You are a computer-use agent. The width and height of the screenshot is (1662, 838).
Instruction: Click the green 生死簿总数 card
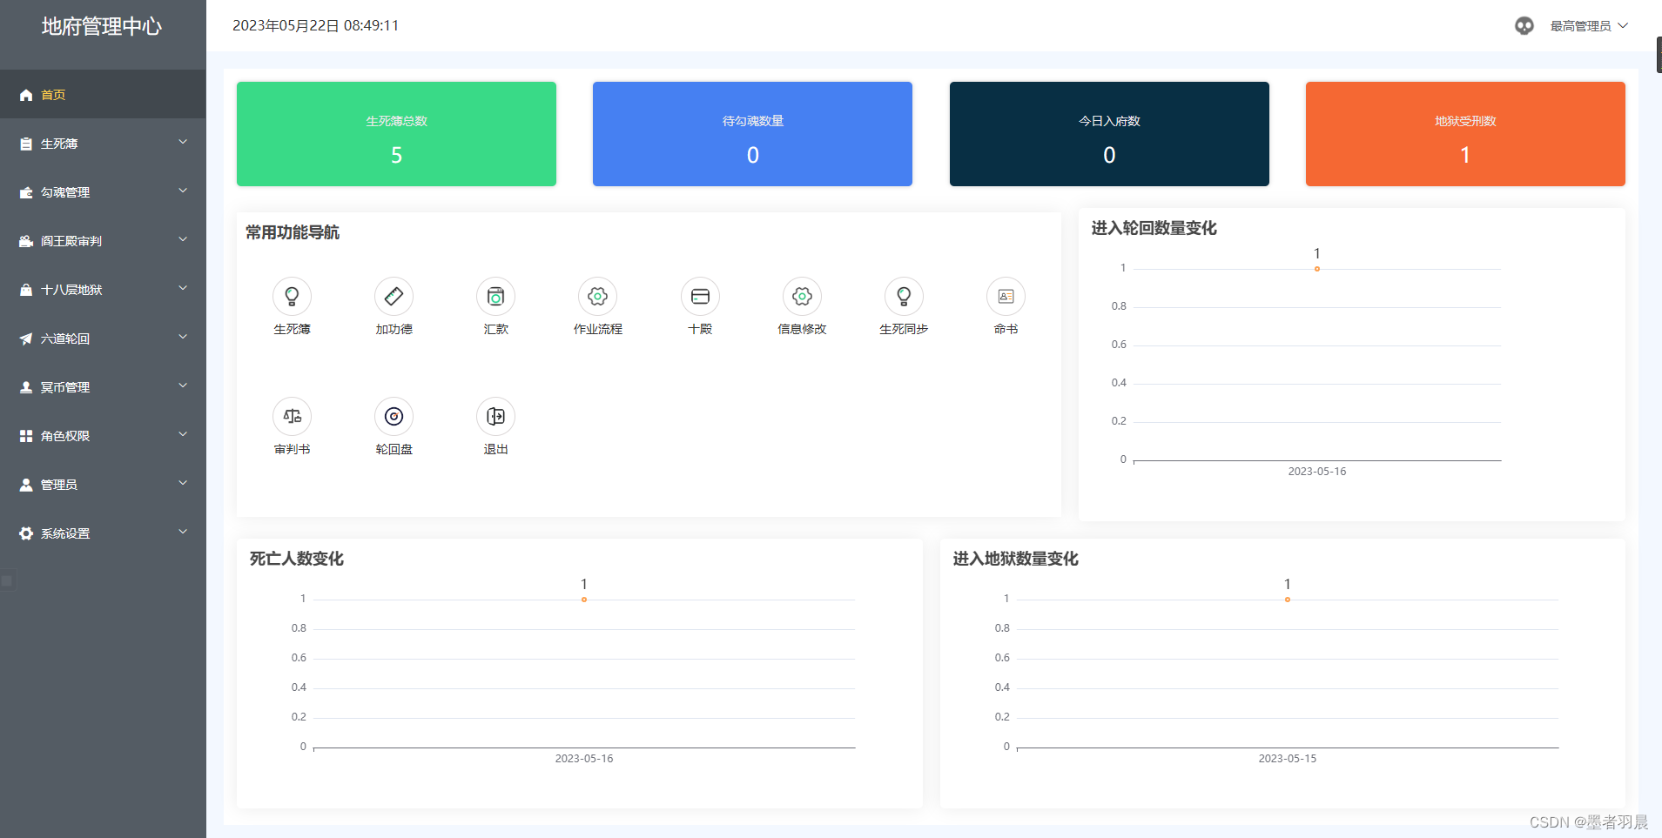[396, 133]
